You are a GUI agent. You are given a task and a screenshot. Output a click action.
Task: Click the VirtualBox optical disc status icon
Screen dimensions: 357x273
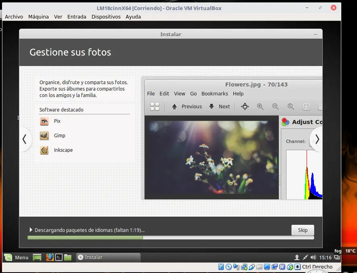(228, 267)
